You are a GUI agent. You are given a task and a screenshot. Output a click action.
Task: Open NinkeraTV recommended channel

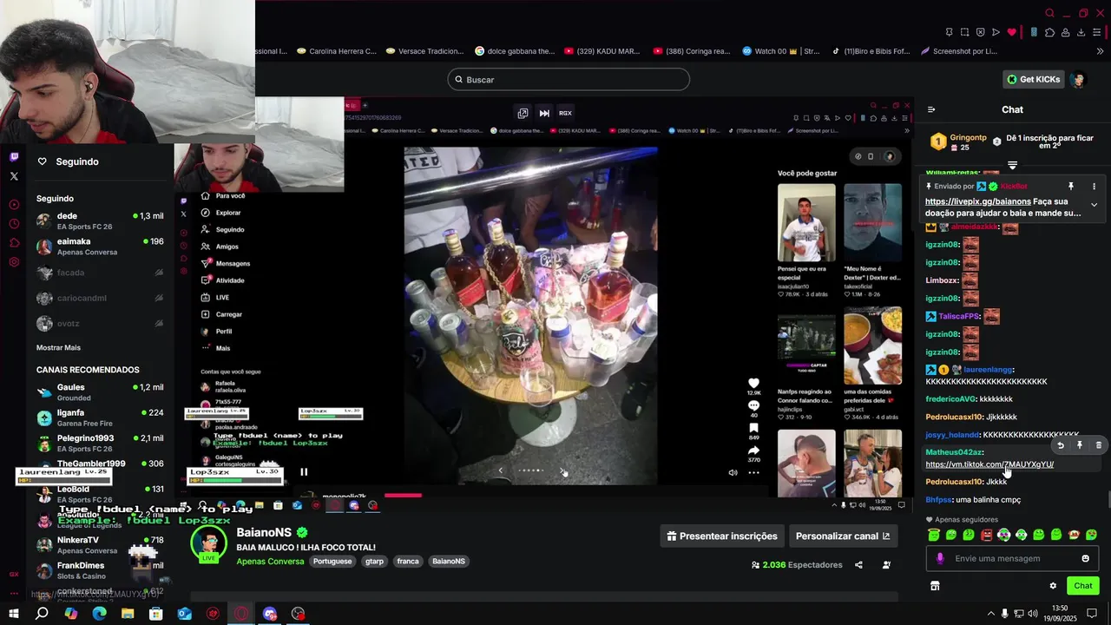100,545
